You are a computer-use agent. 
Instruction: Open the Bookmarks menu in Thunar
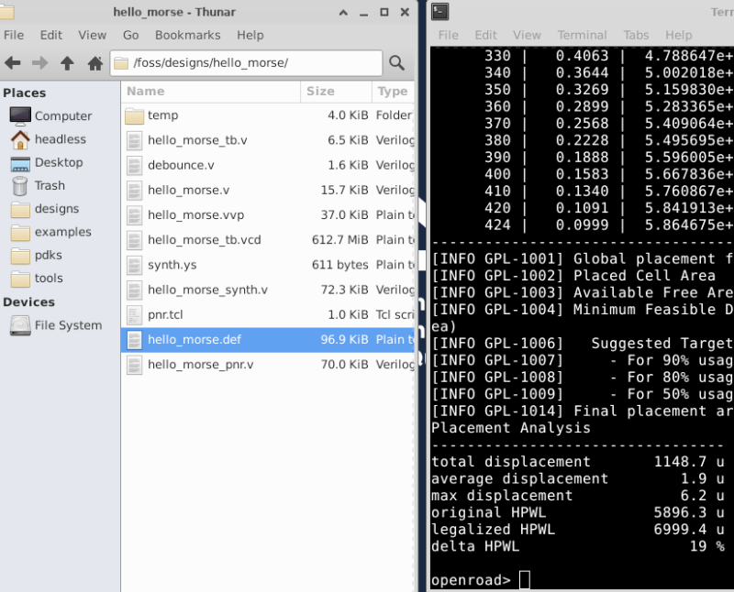(x=187, y=35)
